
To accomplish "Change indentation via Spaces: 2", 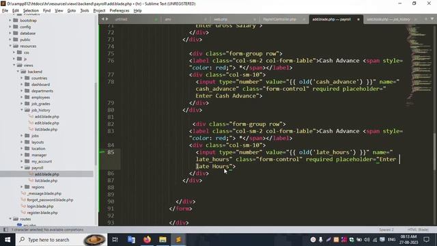I will [x=386, y=230].
